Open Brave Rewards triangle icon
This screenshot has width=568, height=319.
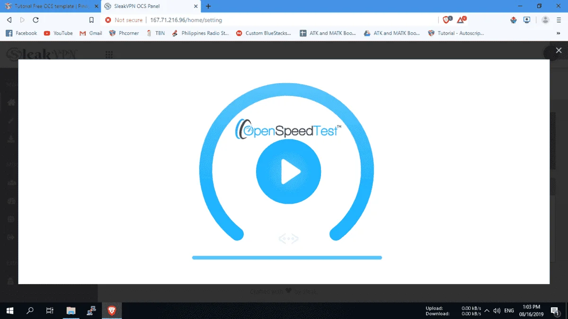point(462,20)
